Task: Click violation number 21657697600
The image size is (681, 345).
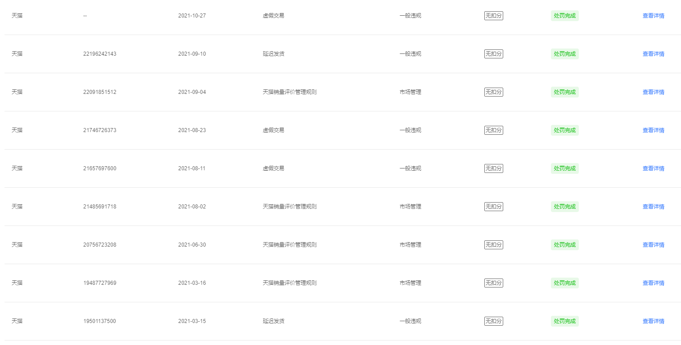Action: tap(99, 168)
